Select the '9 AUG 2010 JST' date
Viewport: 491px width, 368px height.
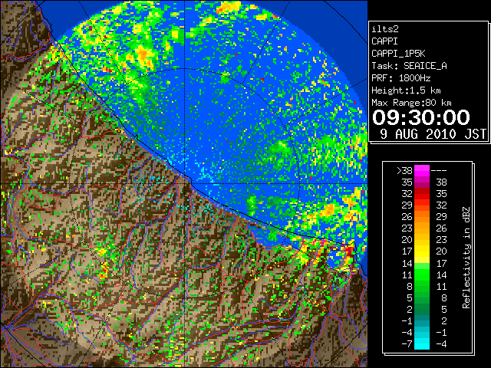point(433,134)
